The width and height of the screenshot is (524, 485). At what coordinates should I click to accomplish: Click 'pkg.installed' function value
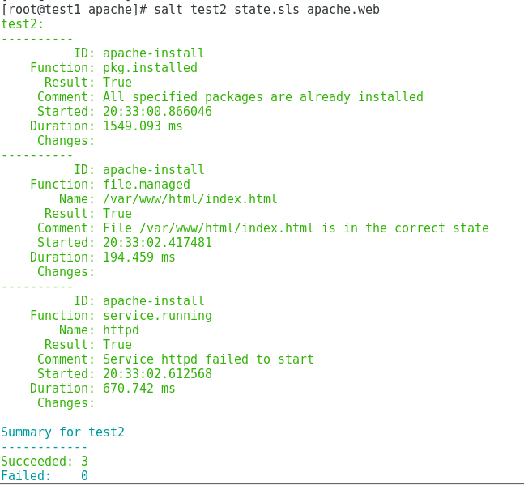click(150, 68)
